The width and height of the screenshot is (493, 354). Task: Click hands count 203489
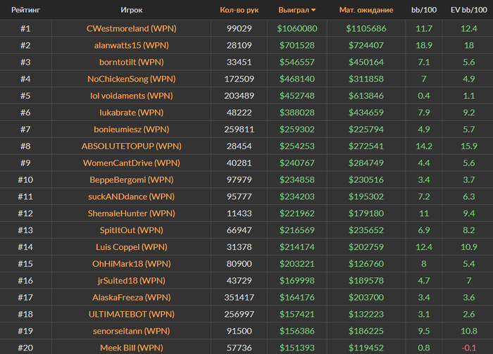pos(239,96)
